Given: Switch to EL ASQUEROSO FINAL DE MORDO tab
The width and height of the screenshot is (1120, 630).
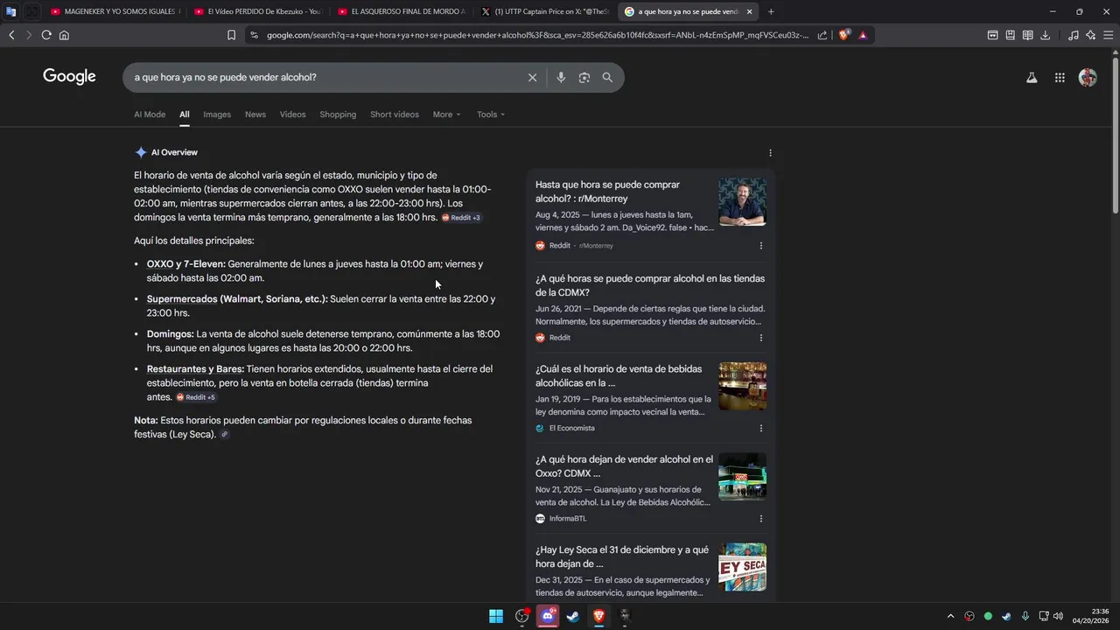Looking at the screenshot, I should (401, 11).
